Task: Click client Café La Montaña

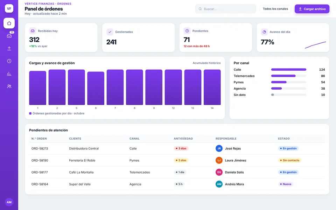Action: pos(81,172)
